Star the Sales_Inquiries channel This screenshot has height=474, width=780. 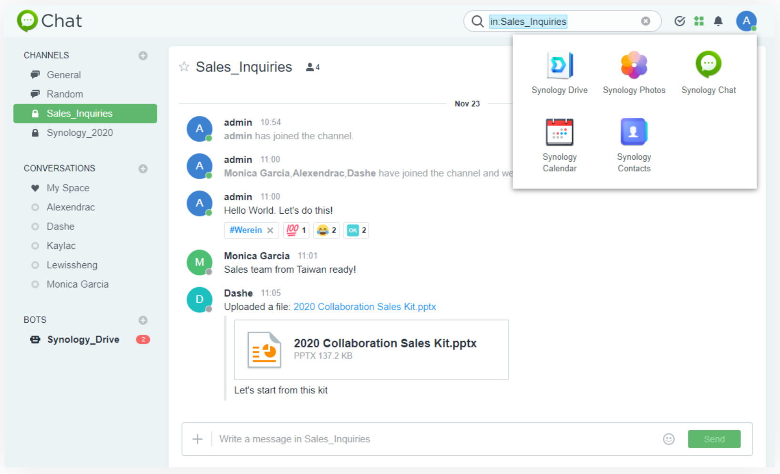pos(184,67)
